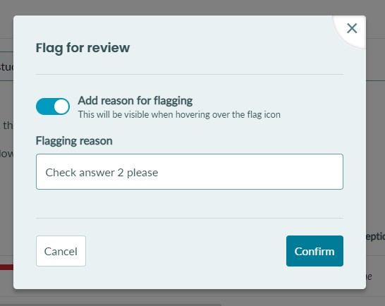
Task: Click the blue Confirm button
Action: pyautogui.click(x=314, y=251)
